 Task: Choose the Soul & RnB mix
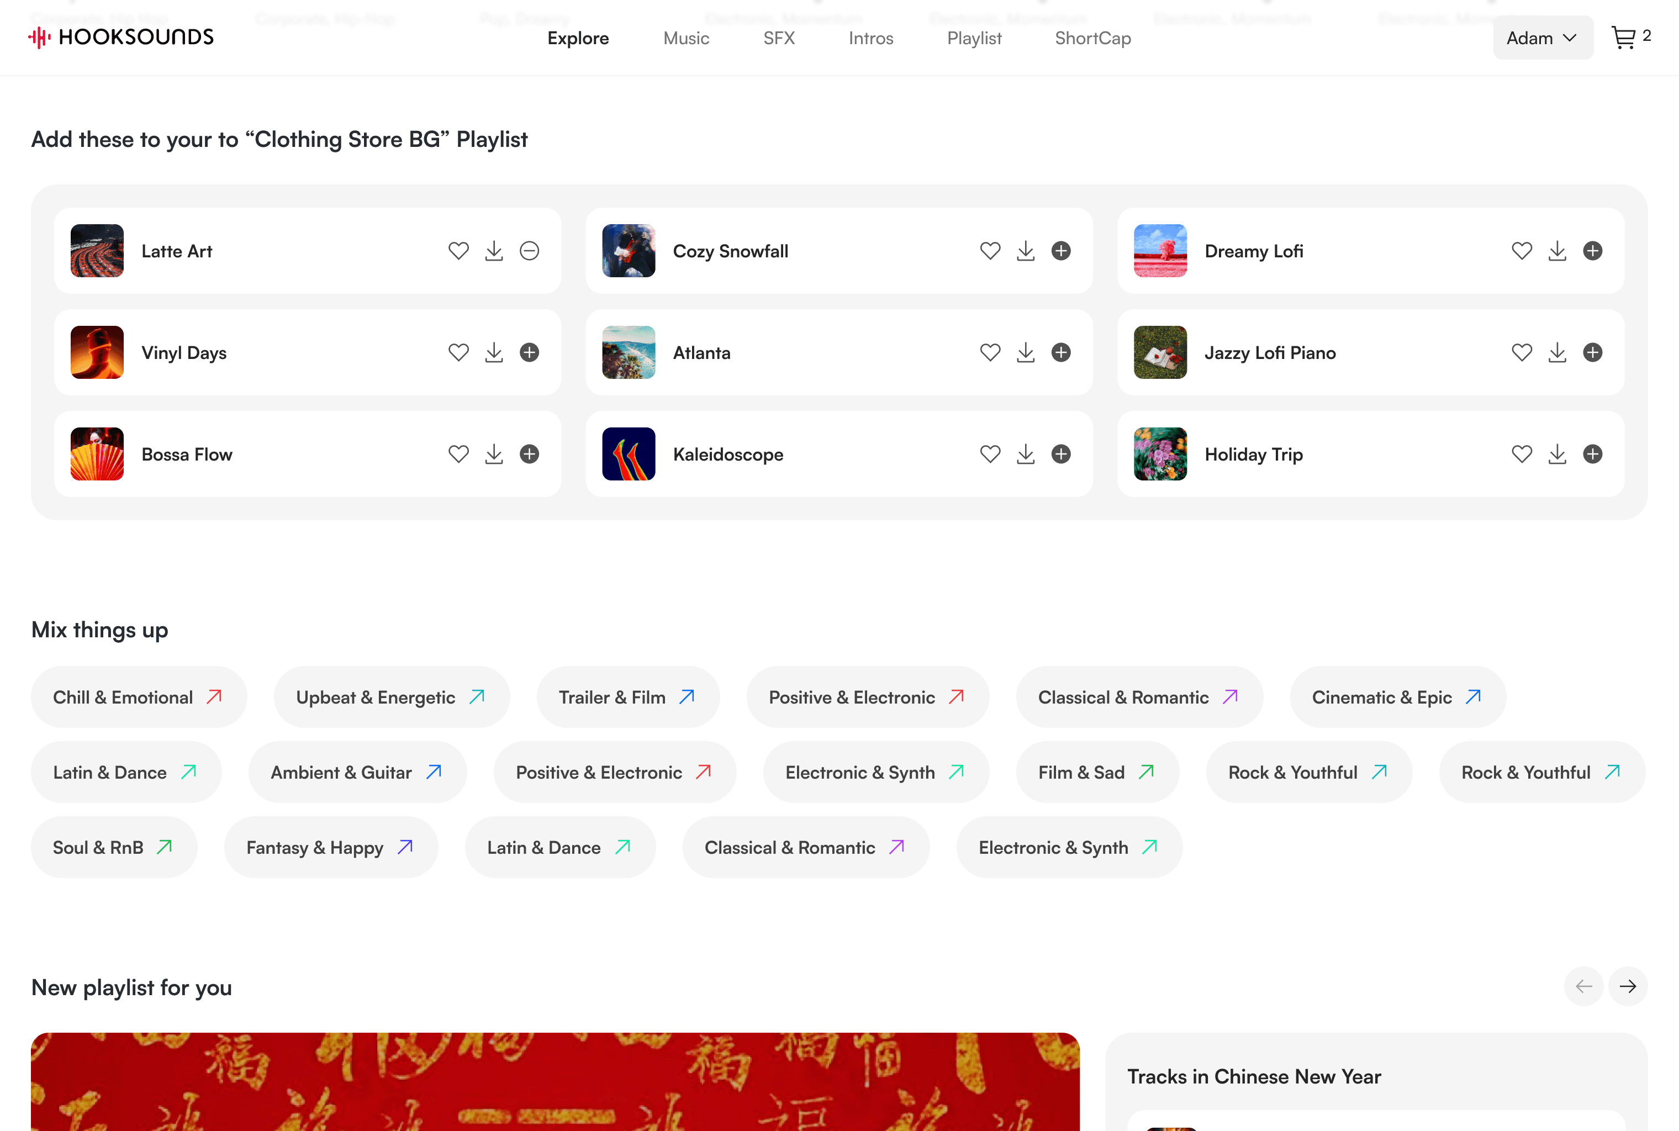(114, 848)
